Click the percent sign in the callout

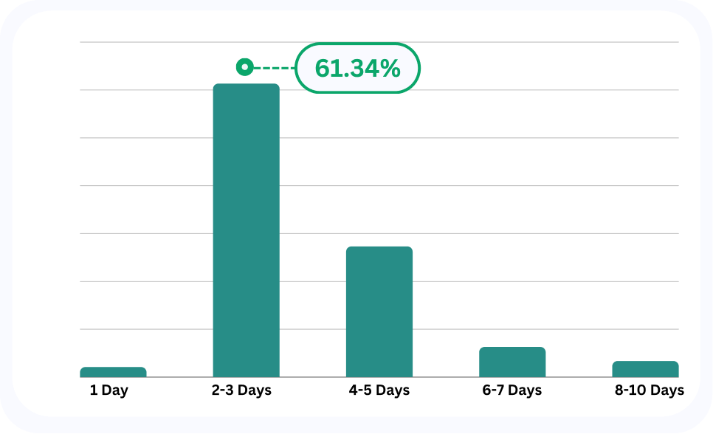(x=390, y=68)
